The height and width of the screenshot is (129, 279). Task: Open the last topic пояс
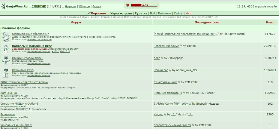click(157, 58)
